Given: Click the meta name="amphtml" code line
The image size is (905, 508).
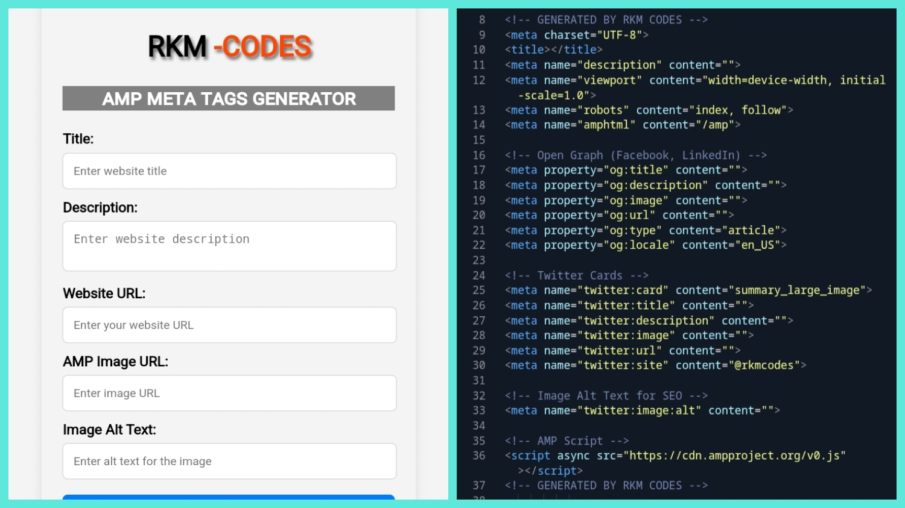Looking at the screenshot, I should click(623, 125).
